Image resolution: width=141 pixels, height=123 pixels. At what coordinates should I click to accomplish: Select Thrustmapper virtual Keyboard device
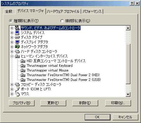pos(50,66)
